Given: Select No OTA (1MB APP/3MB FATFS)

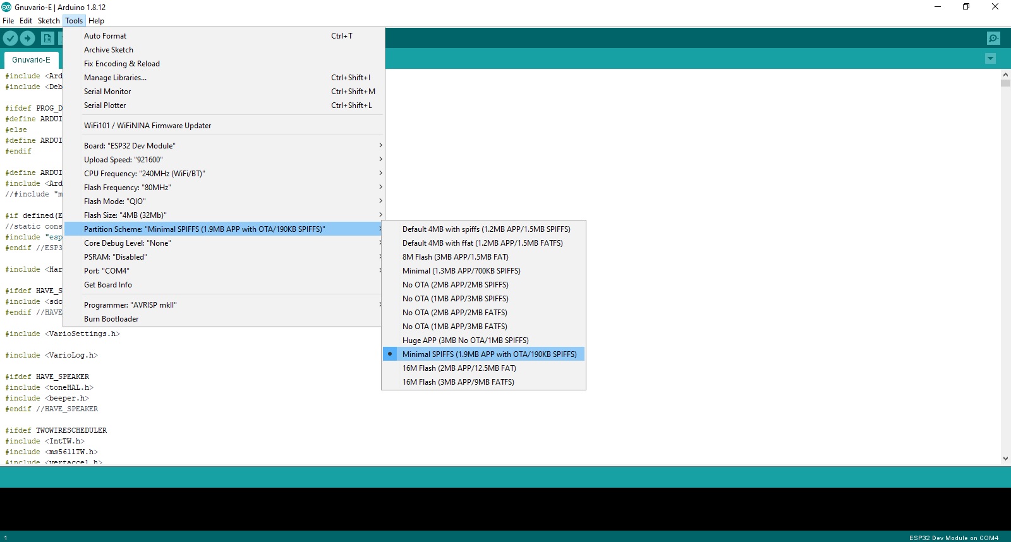Looking at the screenshot, I should (483, 327).
